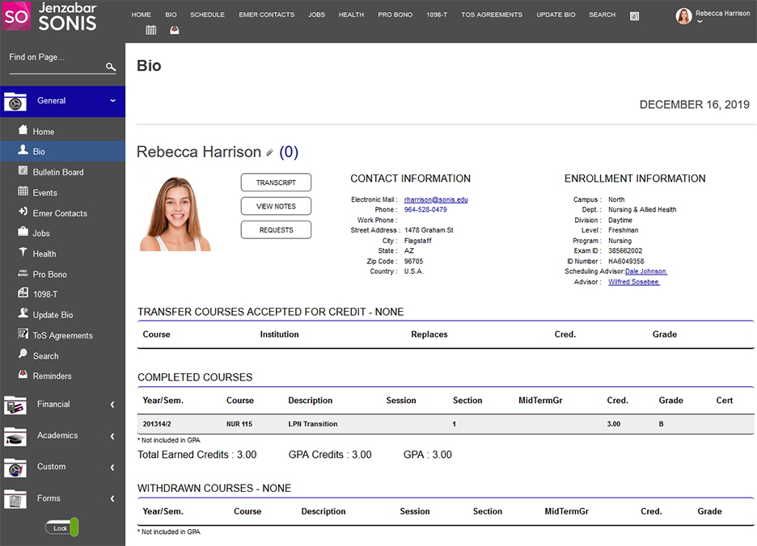The image size is (757, 546).
Task: Open Emer Contacts in the sidebar
Action: pyautogui.click(x=59, y=213)
